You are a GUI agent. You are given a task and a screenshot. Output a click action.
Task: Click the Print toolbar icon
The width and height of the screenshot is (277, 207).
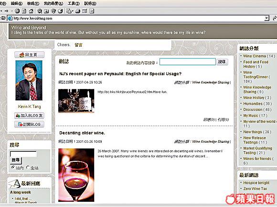pyautogui.click(x=78, y=11)
